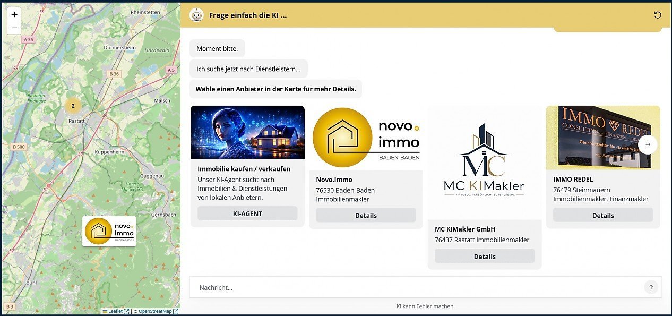Show next provider cards with right arrow
Viewport: 672px width, 316px height.
[648, 144]
